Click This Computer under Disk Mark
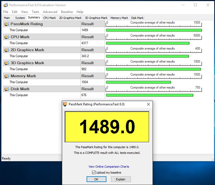The height and width of the screenshot is (185, 215). (19, 95)
